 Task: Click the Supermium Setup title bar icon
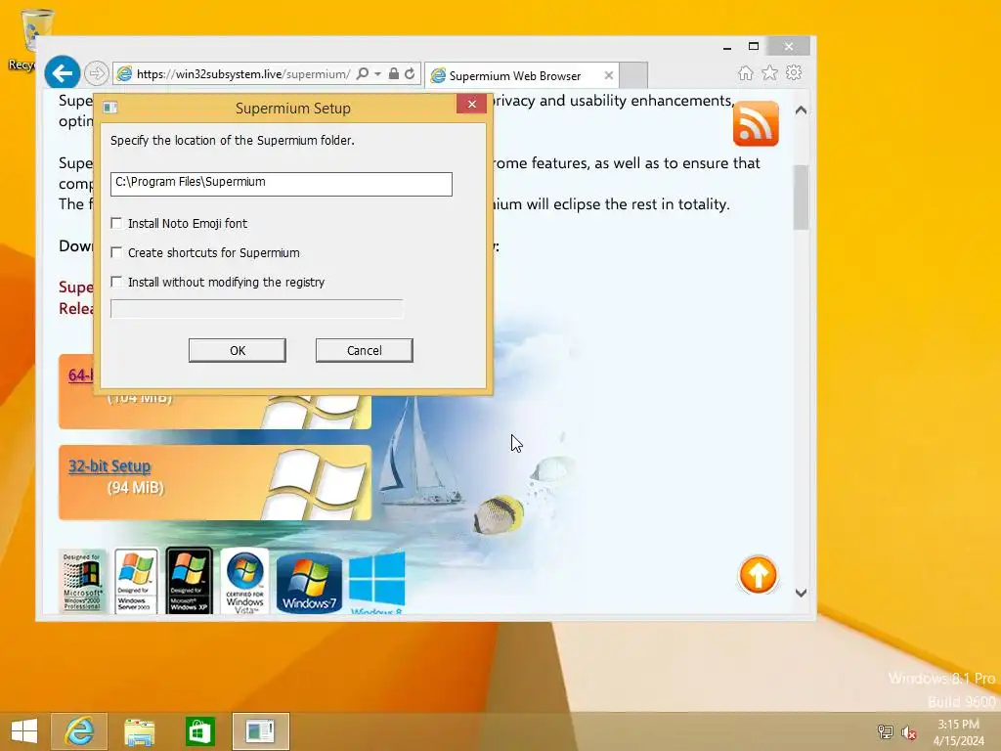click(x=110, y=108)
